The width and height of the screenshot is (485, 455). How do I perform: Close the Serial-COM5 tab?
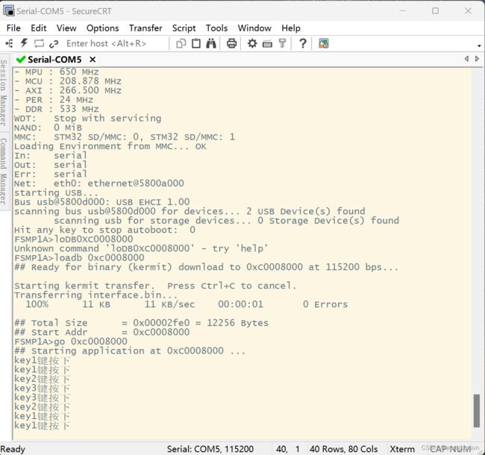[93, 60]
